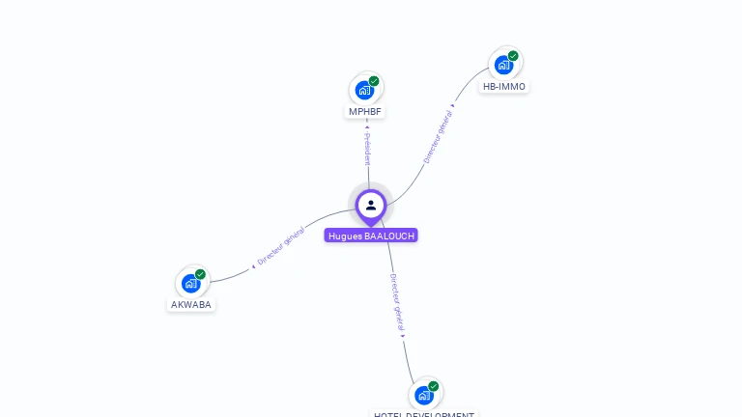Click green verified checkmark on AKWABA node
Image resolution: width=742 pixels, height=417 pixels.
pyautogui.click(x=200, y=274)
